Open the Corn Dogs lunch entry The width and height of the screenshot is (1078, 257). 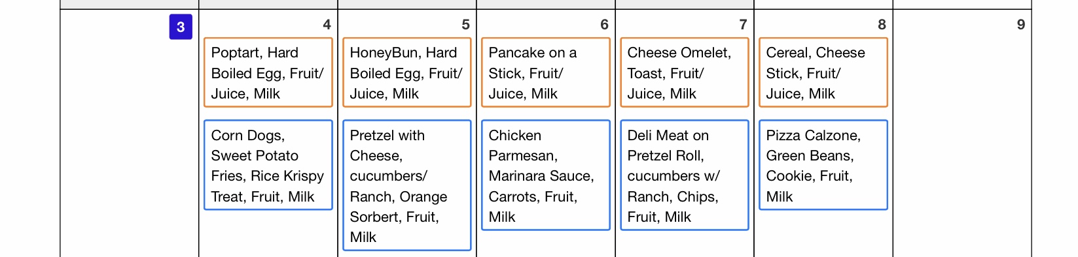pos(268,165)
